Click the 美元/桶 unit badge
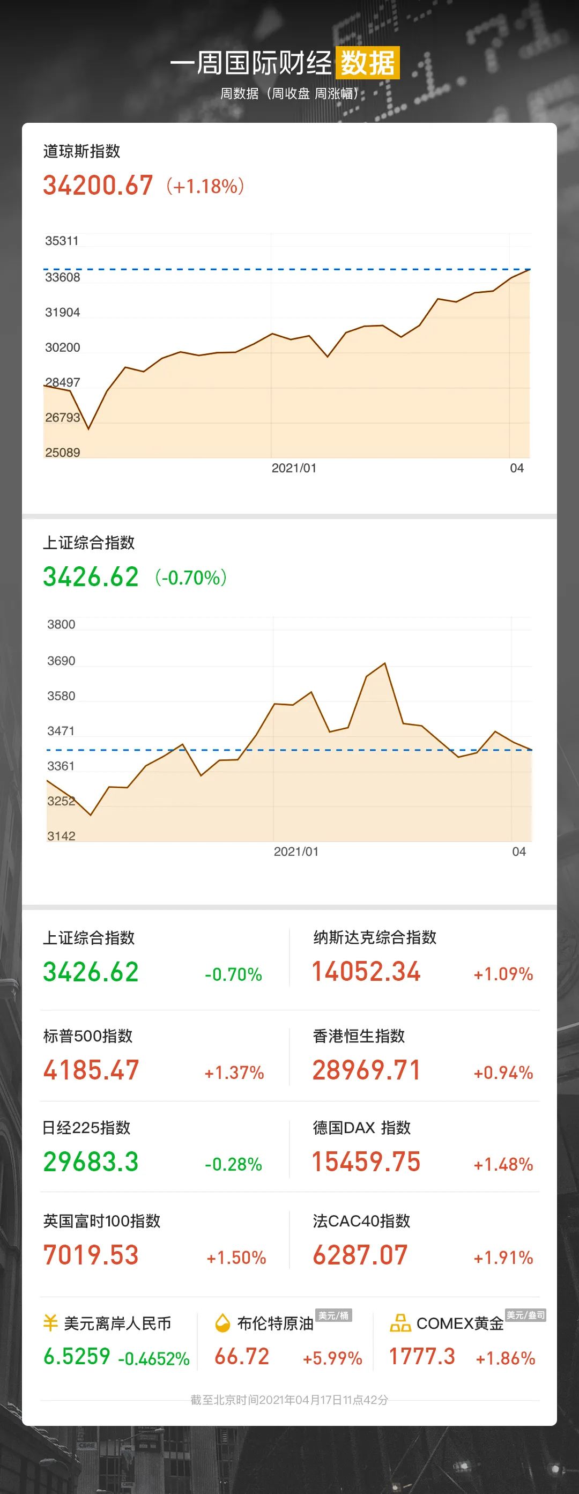579x1494 pixels. pos(333,1315)
